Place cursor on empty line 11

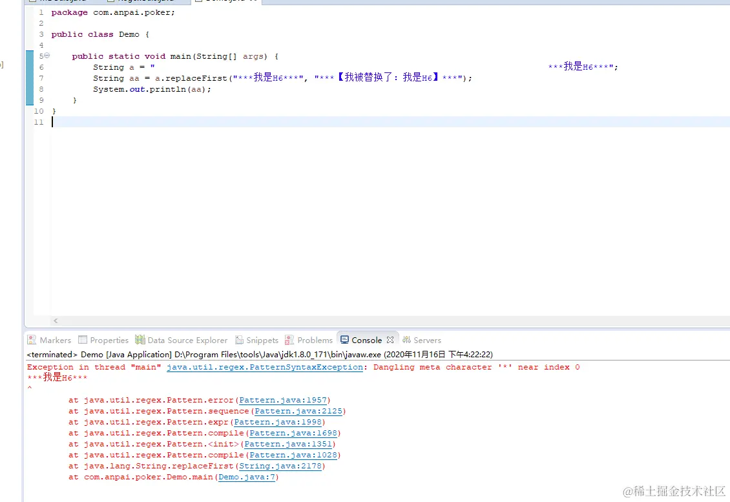390,122
